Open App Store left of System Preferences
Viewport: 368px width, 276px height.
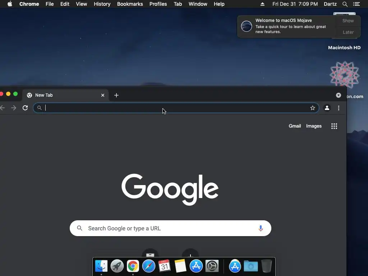196,266
